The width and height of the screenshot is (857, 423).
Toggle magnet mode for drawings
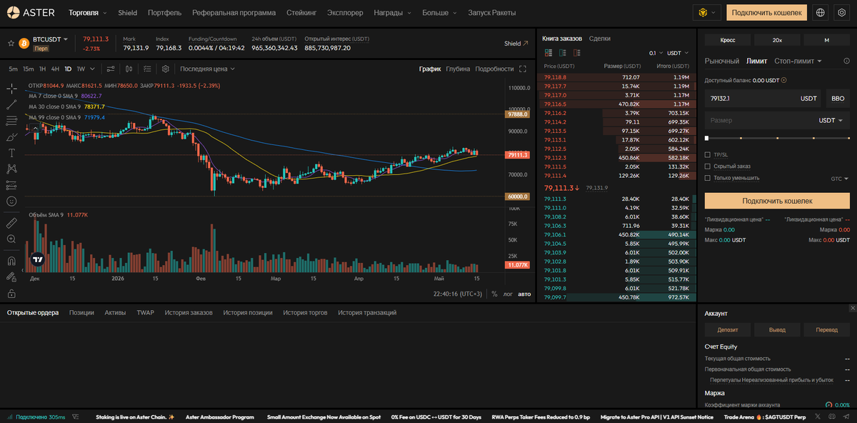[x=11, y=259]
